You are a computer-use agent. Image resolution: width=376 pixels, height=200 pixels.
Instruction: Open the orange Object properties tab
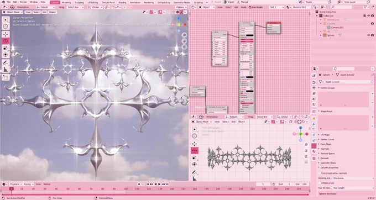click(x=314, y=118)
